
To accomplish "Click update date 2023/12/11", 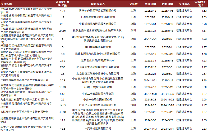I will coord(167,129).
